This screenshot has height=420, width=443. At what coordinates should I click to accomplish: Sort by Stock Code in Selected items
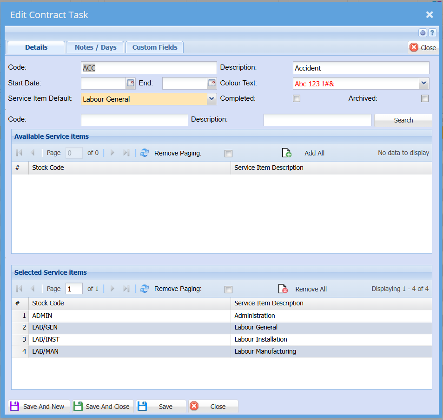(48, 303)
